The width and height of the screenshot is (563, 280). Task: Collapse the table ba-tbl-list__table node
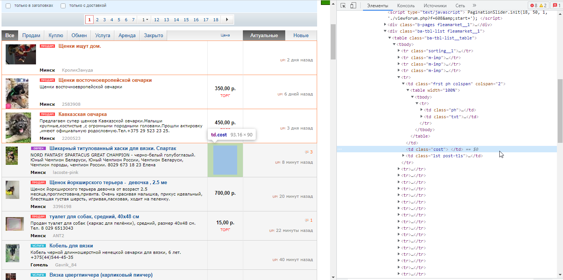(x=390, y=38)
